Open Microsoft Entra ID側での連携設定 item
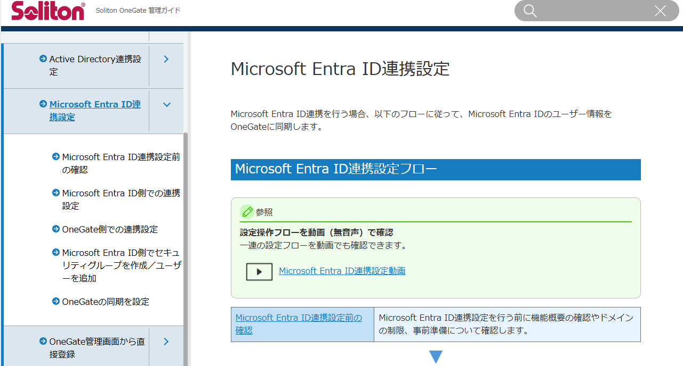 pyautogui.click(x=121, y=199)
